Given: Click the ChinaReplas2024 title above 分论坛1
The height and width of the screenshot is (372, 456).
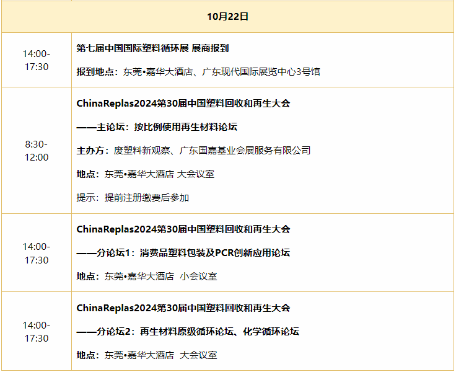Looking at the screenshot, I should pos(183,229).
